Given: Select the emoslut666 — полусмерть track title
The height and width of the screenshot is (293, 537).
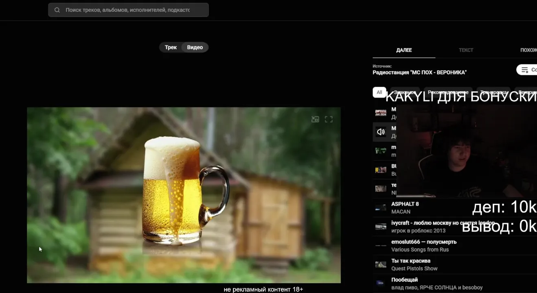Looking at the screenshot, I should point(424,242).
